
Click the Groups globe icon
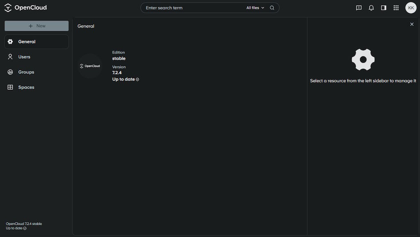10,72
